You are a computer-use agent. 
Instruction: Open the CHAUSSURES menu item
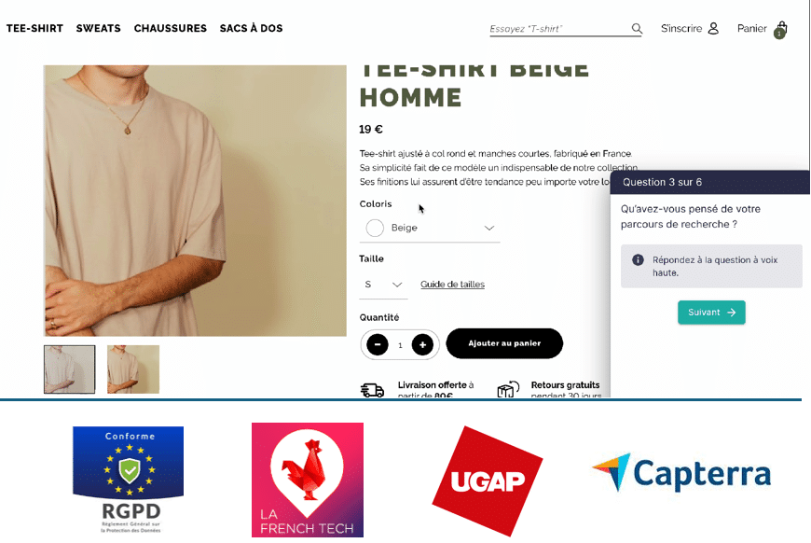171,29
